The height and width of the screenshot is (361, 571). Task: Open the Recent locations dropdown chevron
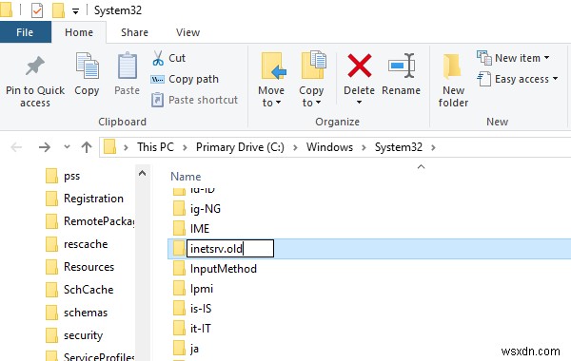click(x=67, y=147)
